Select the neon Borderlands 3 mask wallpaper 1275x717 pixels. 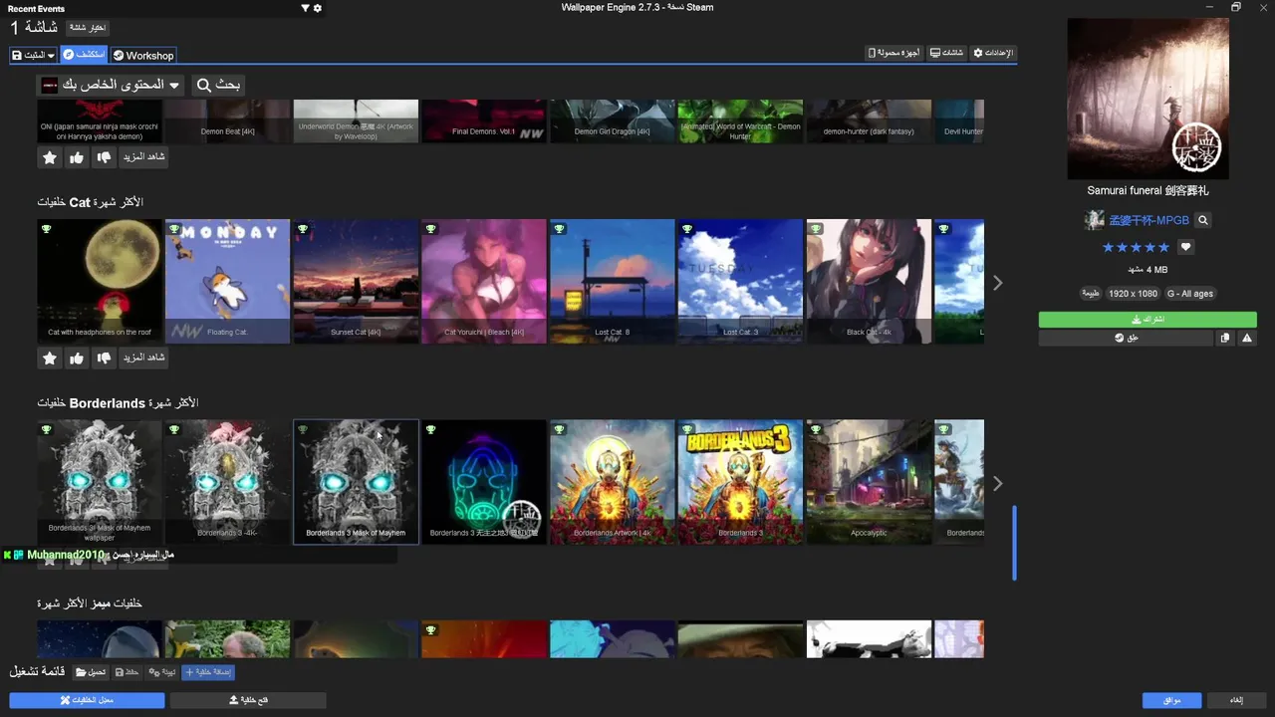point(484,482)
